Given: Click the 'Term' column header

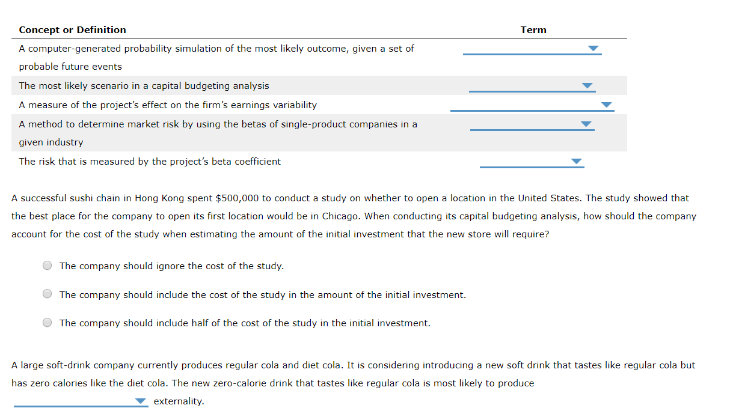Looking at the screenshot, I should click(533, 29).
